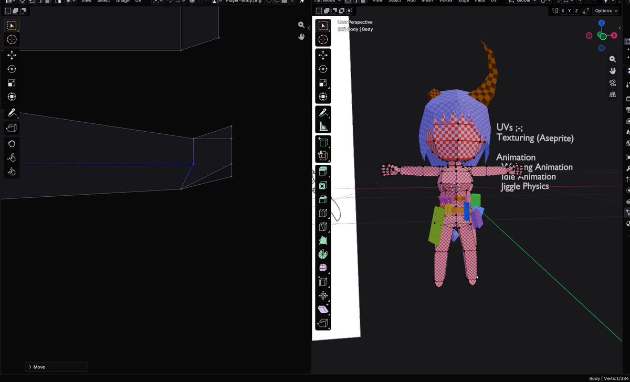Toggle Z axis mesh mirror
630x382 pixels.
tap(577, 10)
